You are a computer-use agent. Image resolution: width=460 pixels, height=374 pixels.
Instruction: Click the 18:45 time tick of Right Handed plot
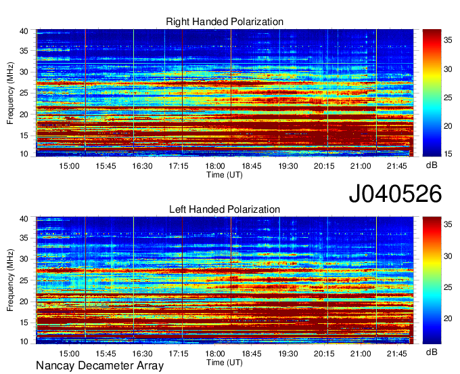click(x=252, y=166)
